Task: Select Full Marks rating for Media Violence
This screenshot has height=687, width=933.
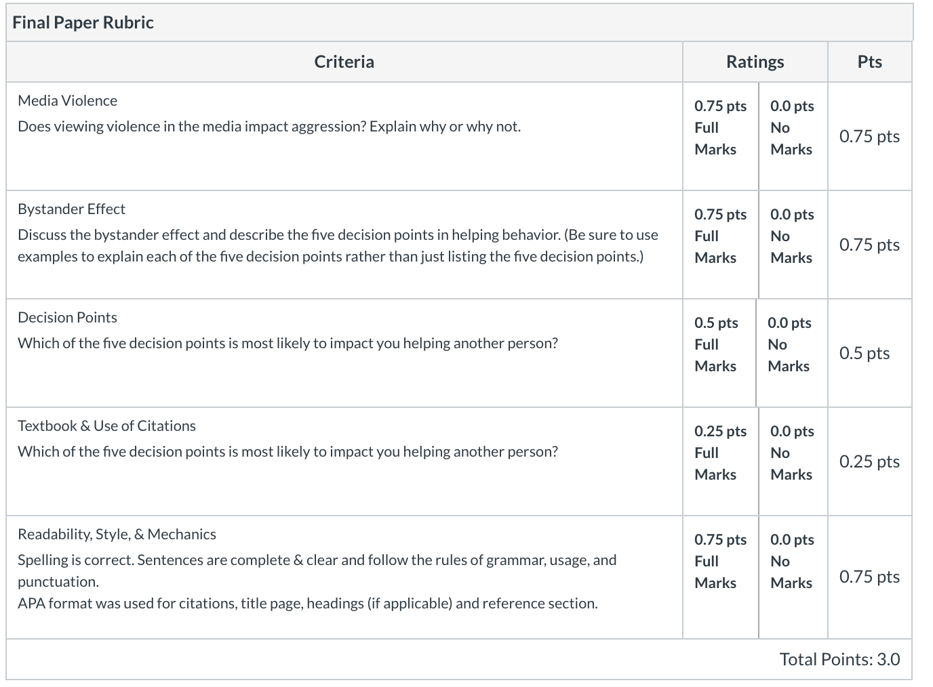Action: pyautogui.click(x=720, y=136)
